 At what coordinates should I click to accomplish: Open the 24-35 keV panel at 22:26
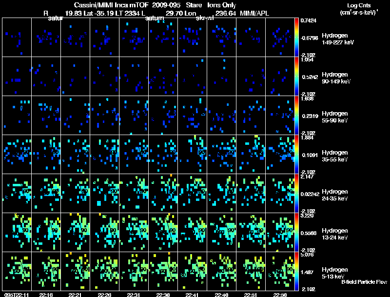(x=105, y=193)
